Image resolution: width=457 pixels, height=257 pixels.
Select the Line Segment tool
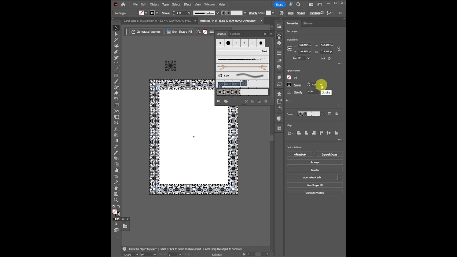pyautogui.click(x=116, y=70)
